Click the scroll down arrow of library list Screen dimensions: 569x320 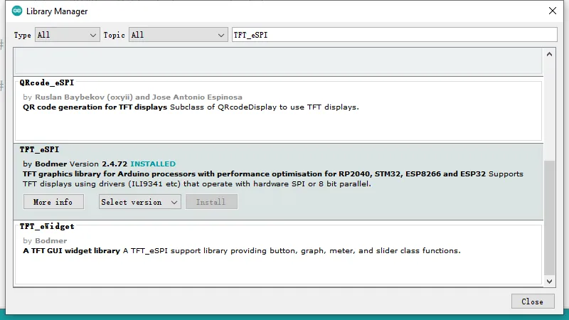[x=549, y=281]
